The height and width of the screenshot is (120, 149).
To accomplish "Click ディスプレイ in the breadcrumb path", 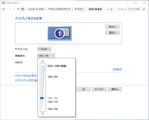I will [79, 9].
